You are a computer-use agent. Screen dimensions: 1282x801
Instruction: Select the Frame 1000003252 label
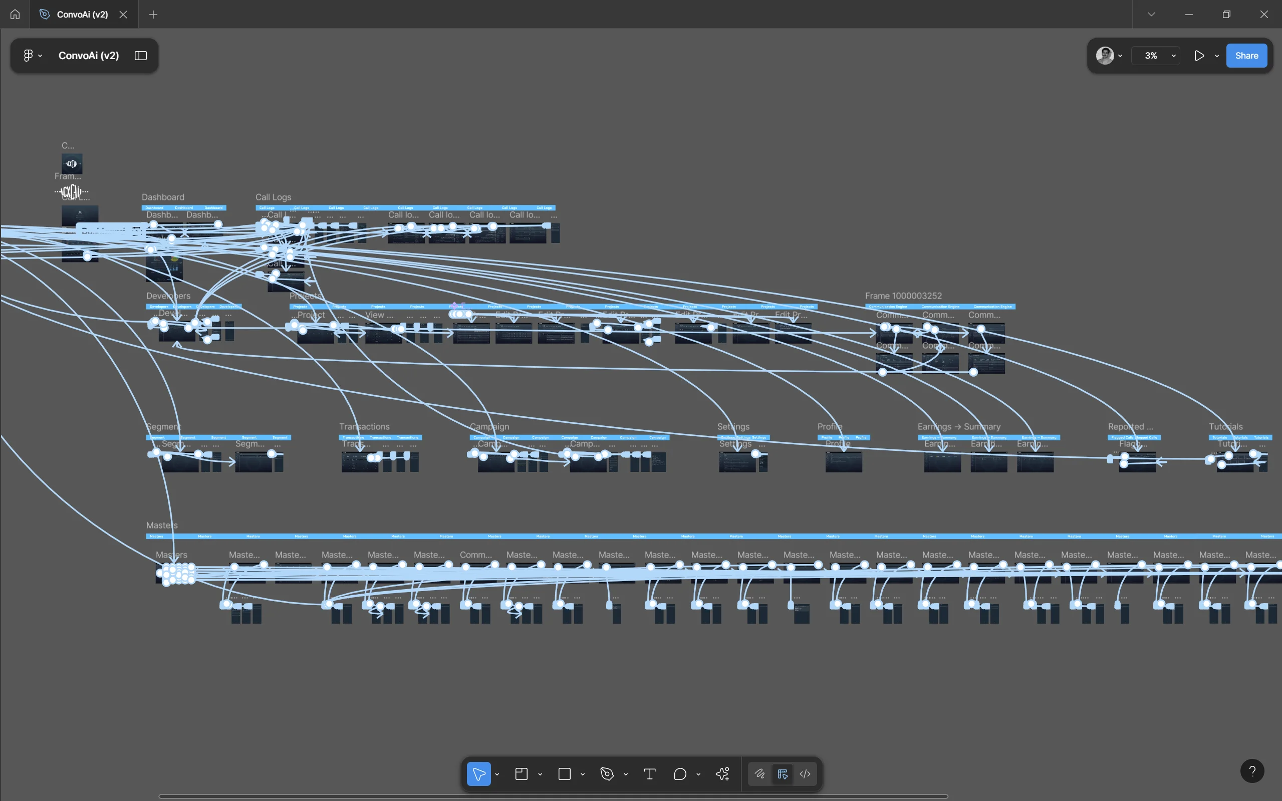click(x=903, y=296)
